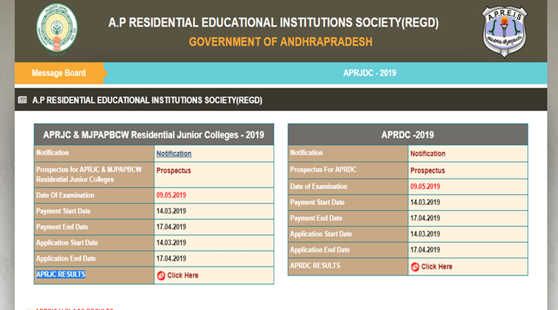Click the dark section heading bar text
558x310 pixels.
[147, 100]
